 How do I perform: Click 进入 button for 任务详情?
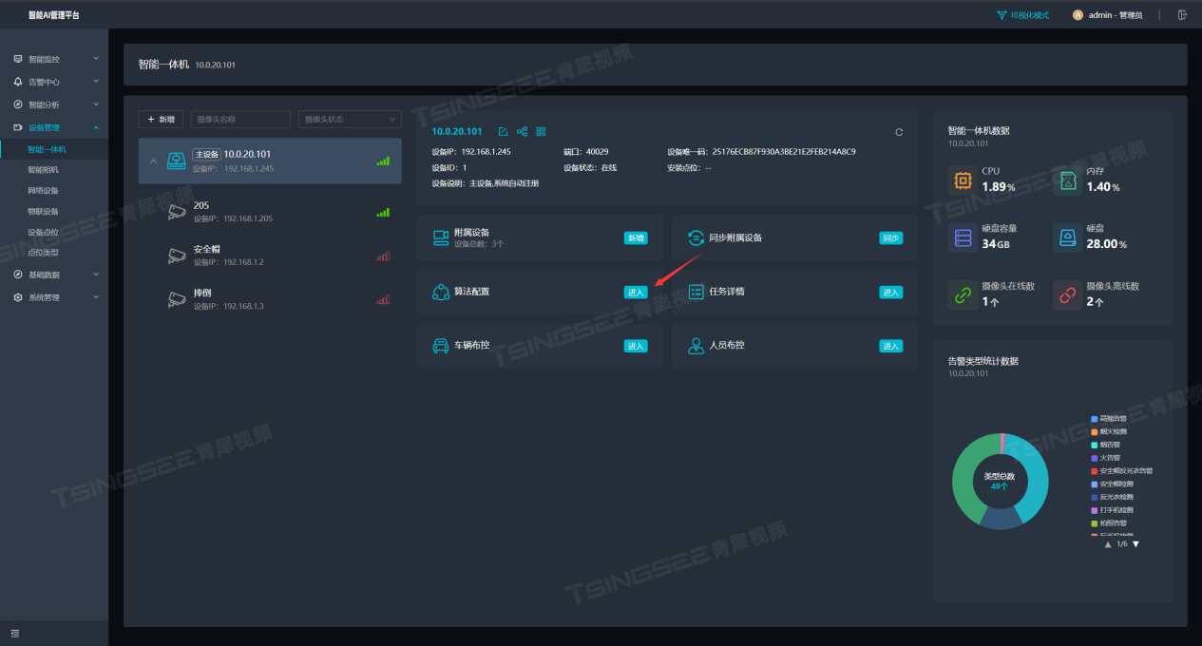(890, 292)
